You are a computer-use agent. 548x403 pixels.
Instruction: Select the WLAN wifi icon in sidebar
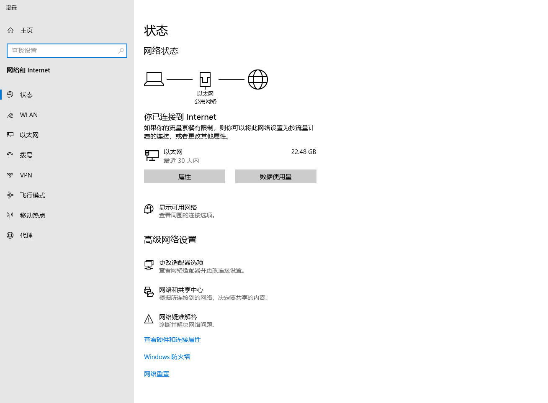(x=10, y=115)
